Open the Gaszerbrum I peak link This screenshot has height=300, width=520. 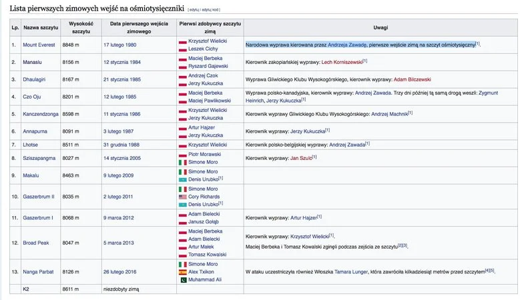tap(38, 218)
